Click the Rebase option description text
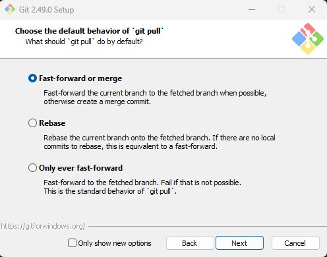Screen dimensions: 327x257 point(160,142)
